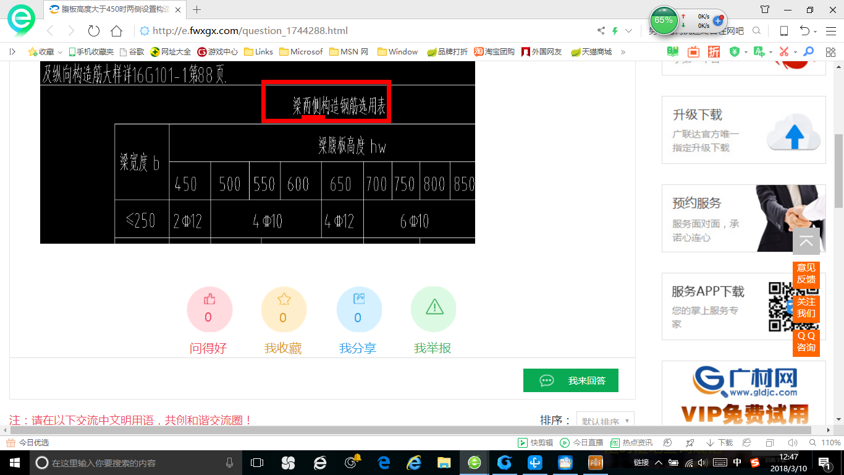Open the browser hamburger menu

pos(830,31)
